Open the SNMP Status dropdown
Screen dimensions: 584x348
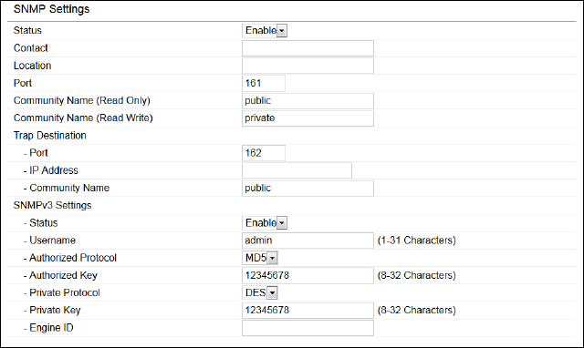click(265, 30)
